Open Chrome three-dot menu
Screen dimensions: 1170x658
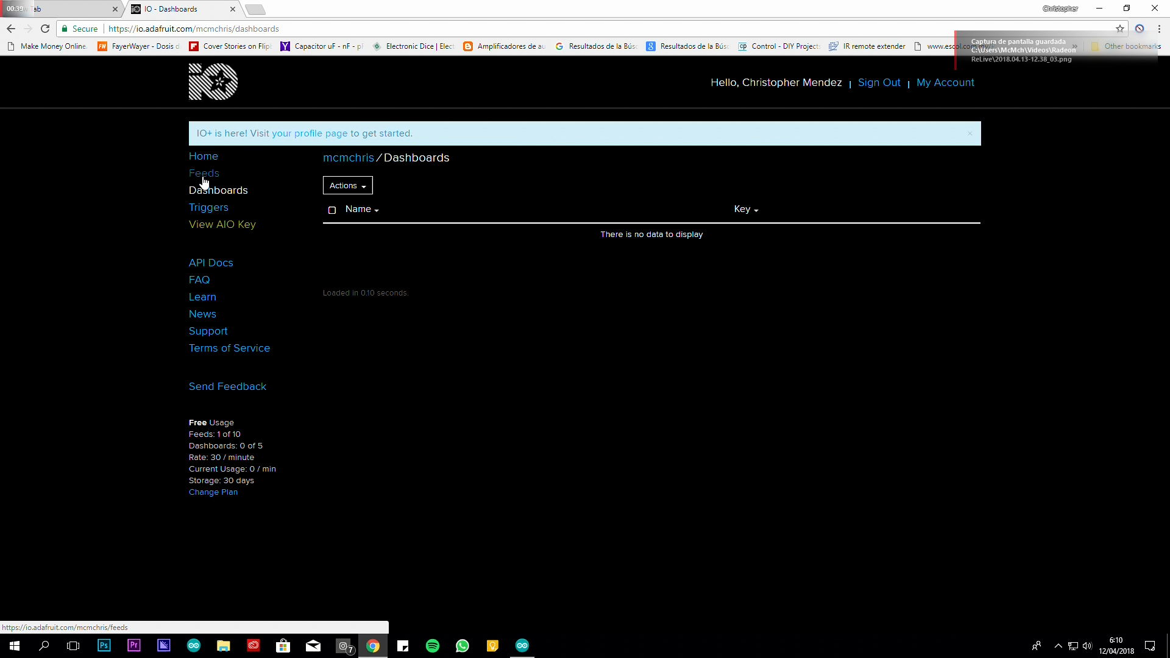pos(1159,29)
